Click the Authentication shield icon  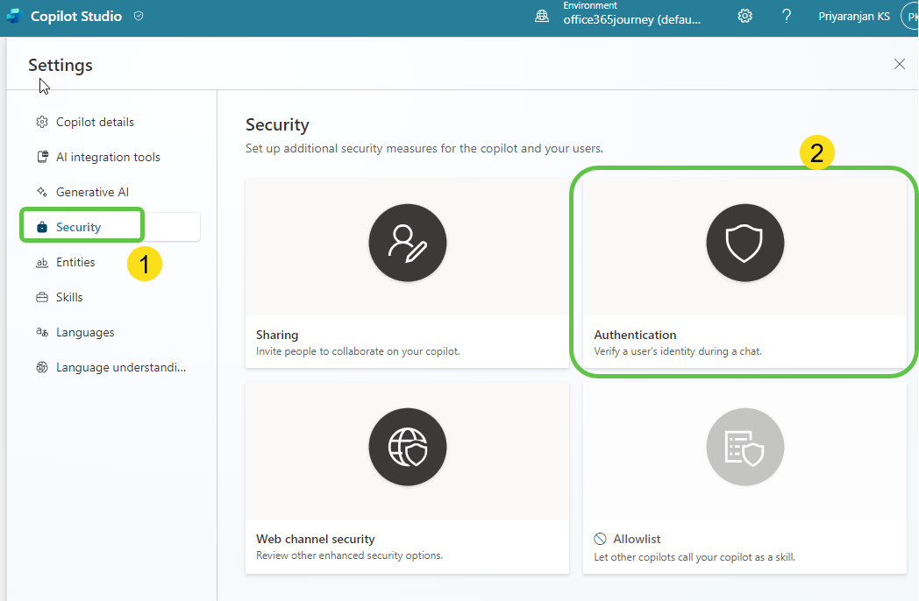744,243
